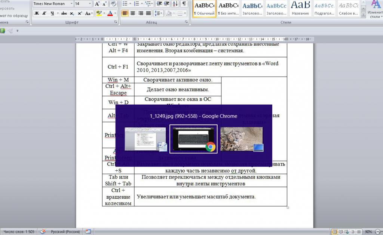Change language Русский (Россия) in status bar
This screenshot has height=235, width=383.
pyautogui.click(x=65, y=232)
